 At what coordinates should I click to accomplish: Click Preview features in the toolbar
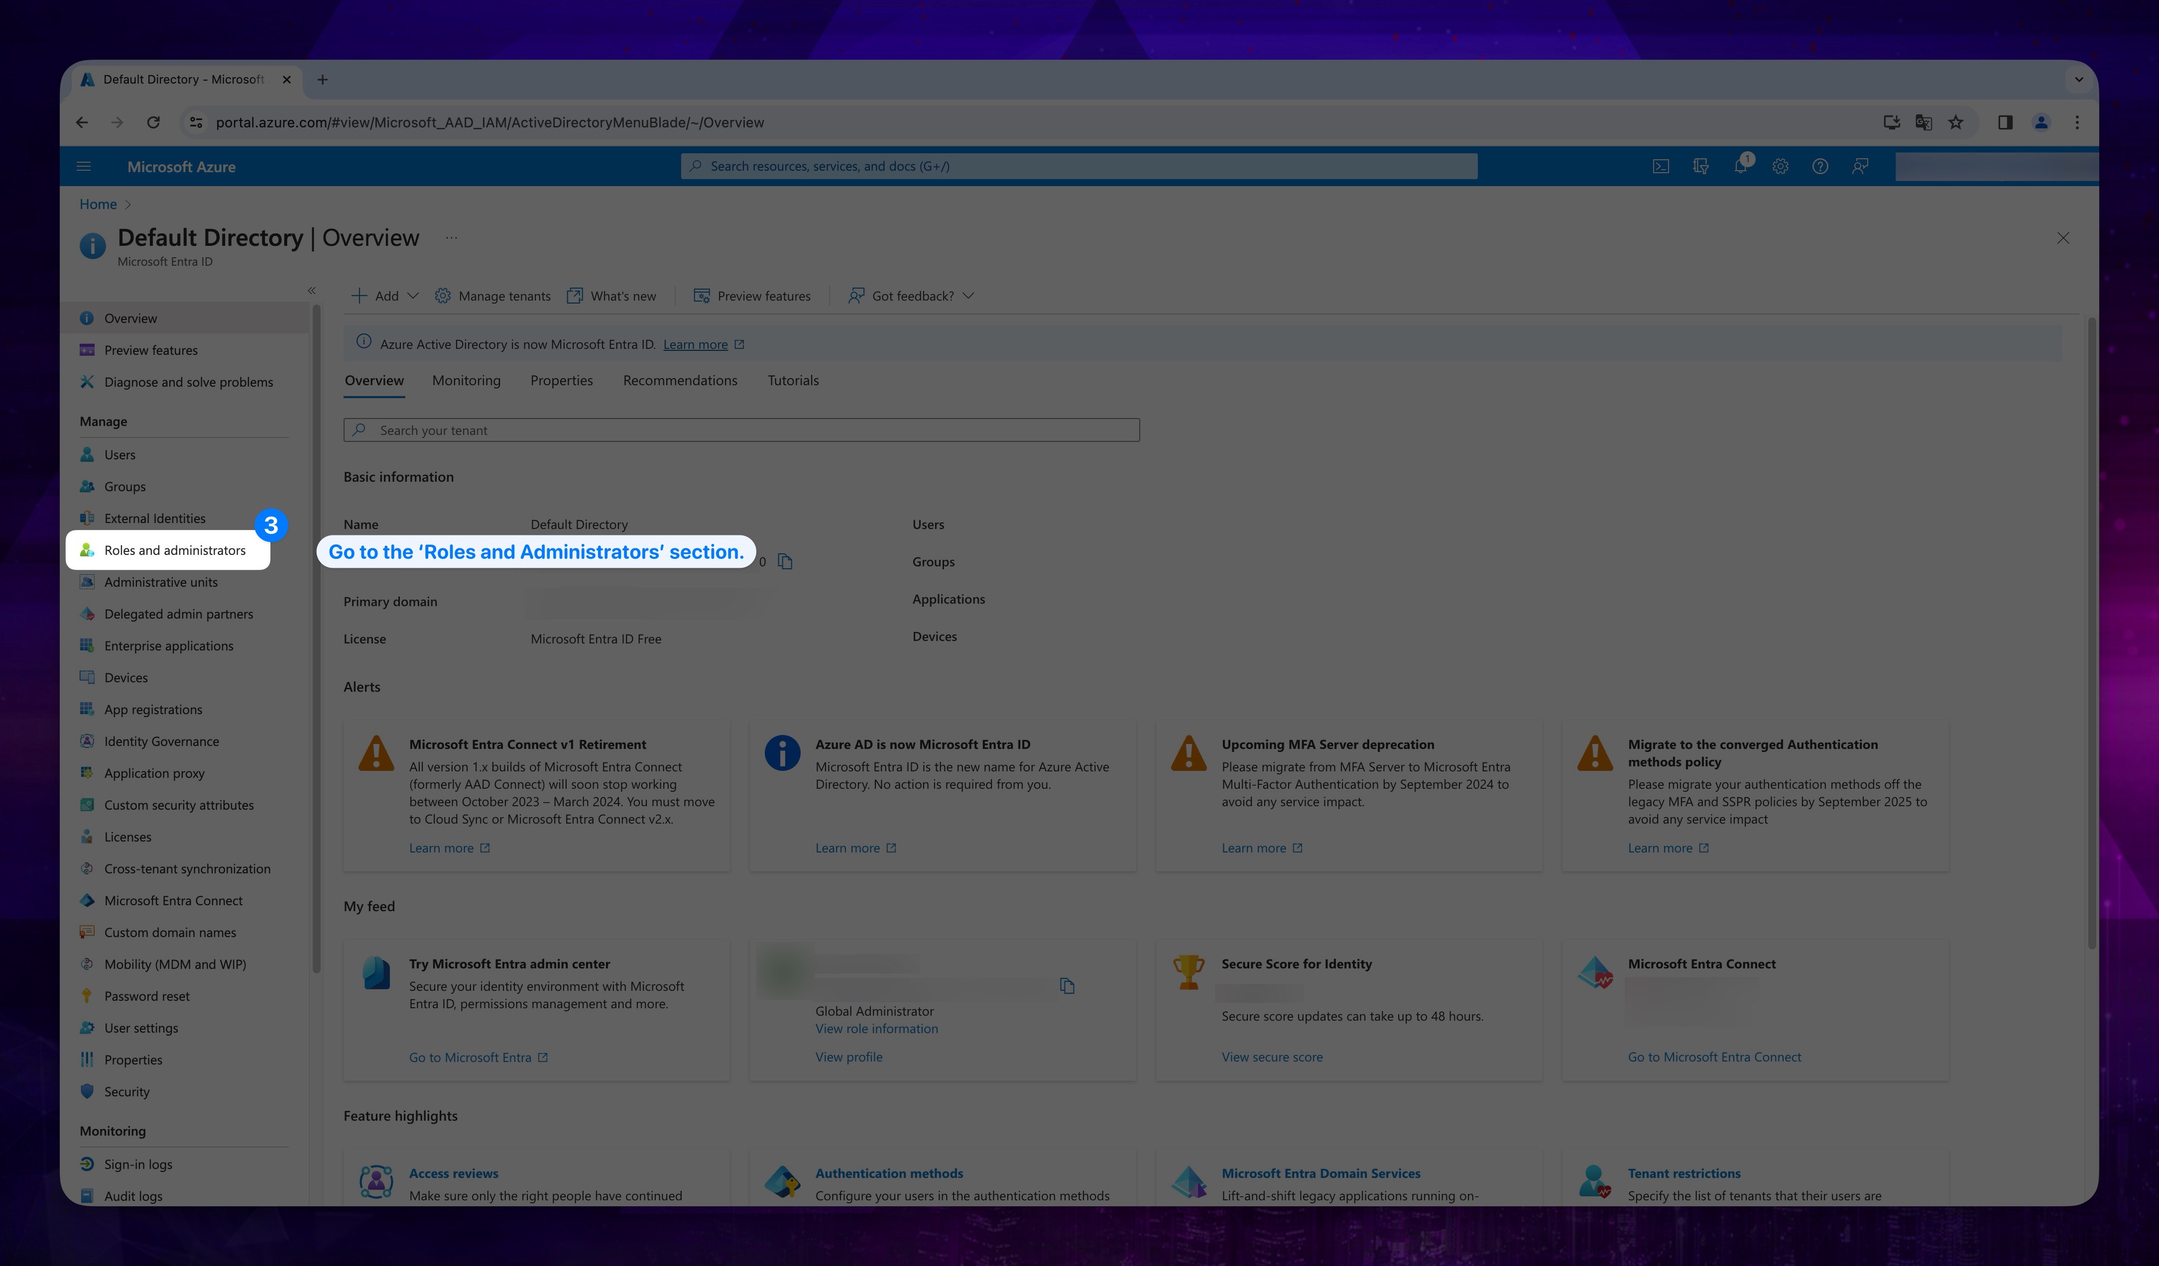(x=751, y=295)
